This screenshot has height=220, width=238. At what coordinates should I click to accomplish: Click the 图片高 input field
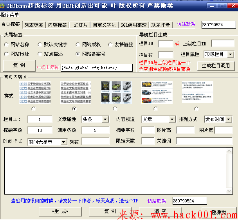185,130
